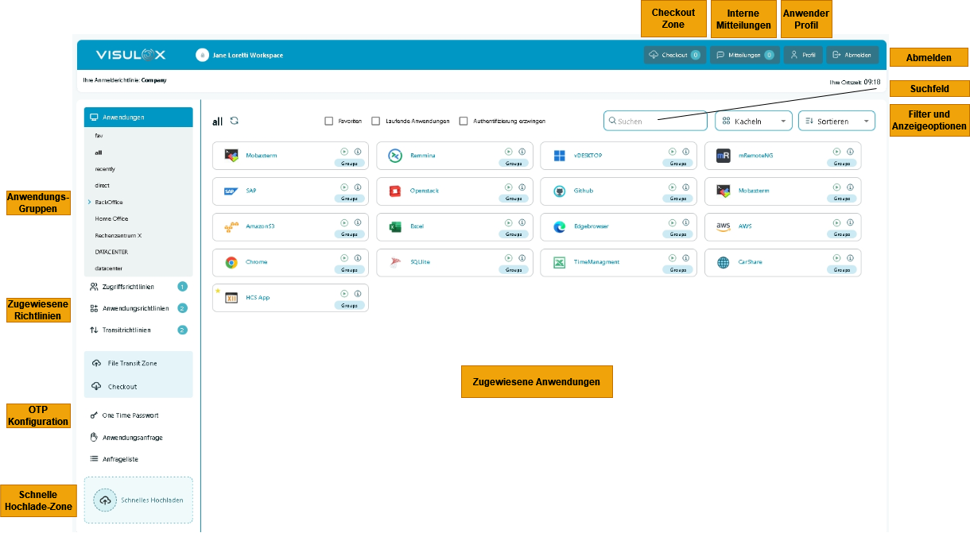The width and height of the screenshot is (970, 533).
Task: Expand the BackOffice group chevron
Action: coord(90,203)
